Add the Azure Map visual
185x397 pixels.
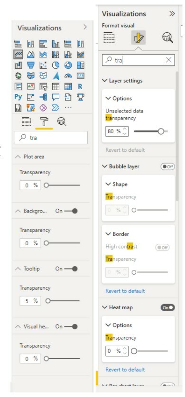pos(55,76)
